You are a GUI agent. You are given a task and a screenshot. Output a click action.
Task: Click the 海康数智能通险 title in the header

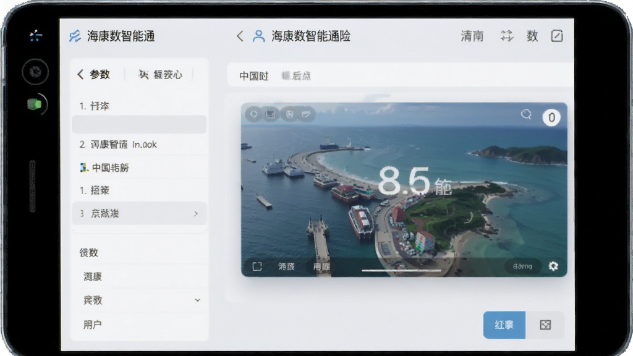point(311,36)
